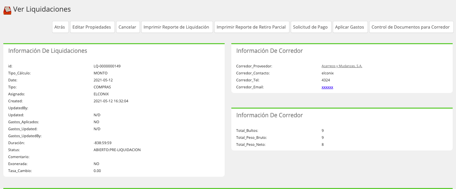Click the Duración value -838:59:59

click(102, 143)
